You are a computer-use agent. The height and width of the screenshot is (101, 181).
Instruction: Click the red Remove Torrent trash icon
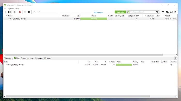[x=20, y=12]
